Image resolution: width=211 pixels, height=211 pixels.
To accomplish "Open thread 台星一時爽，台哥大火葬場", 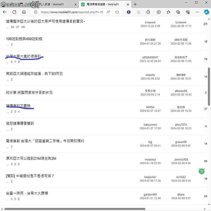I will tap(27, 193).
